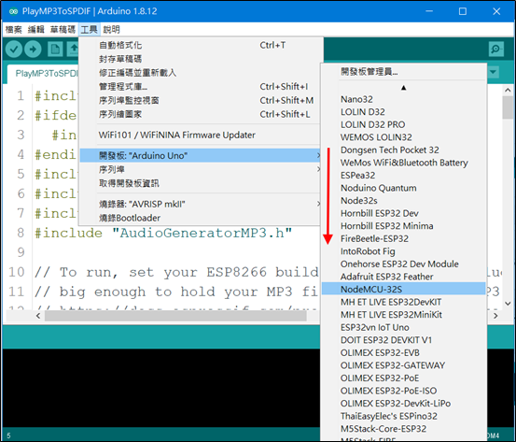
Task: Click the New sketch file icon
Action: pos(55,50)
